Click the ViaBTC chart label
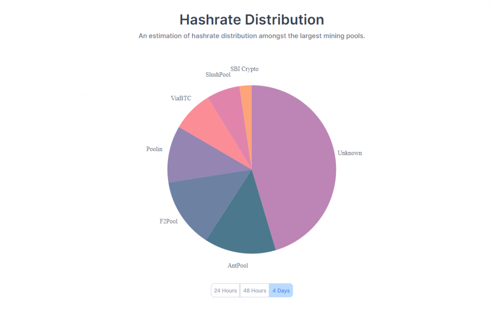Image resolution: width=493 pixels, height=310 pixels. (x=181, y=98)
